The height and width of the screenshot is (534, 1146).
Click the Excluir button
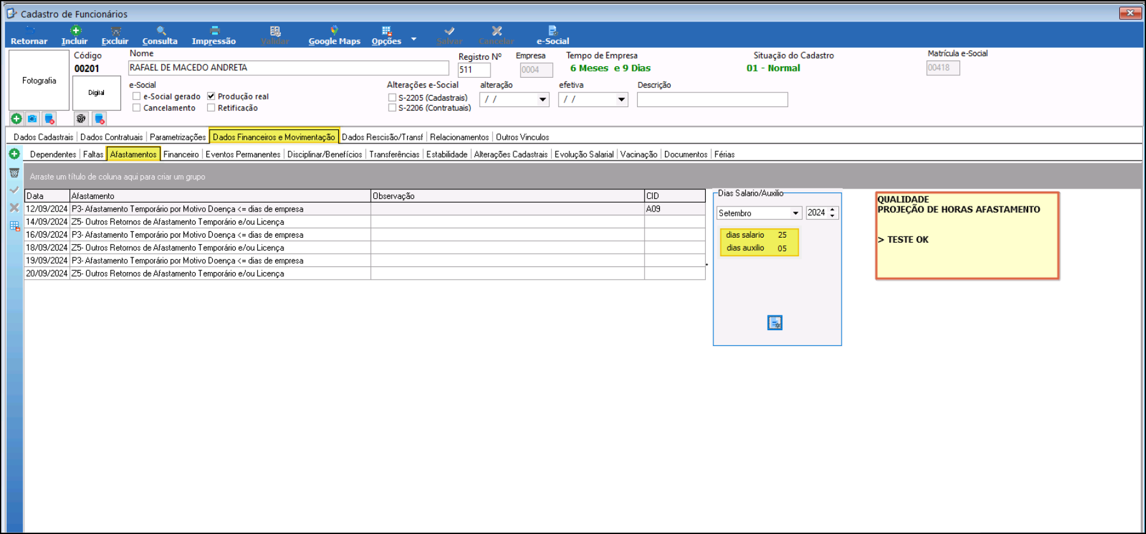click(115, 36)
